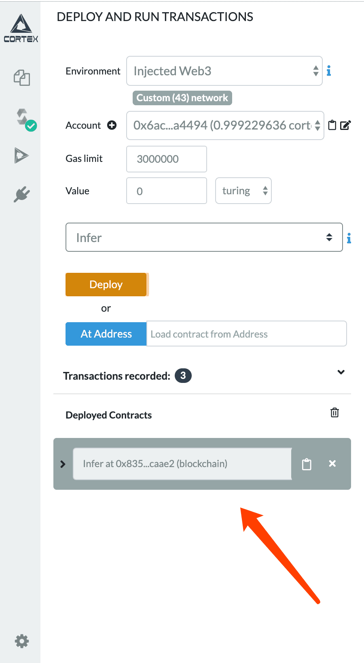
Task: Open the Plugin Manager plug icon
Action: [x=22, y=194]
